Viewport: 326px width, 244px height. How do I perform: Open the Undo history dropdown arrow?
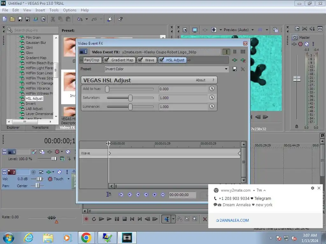pyautogui.click(x=87, y=19)
